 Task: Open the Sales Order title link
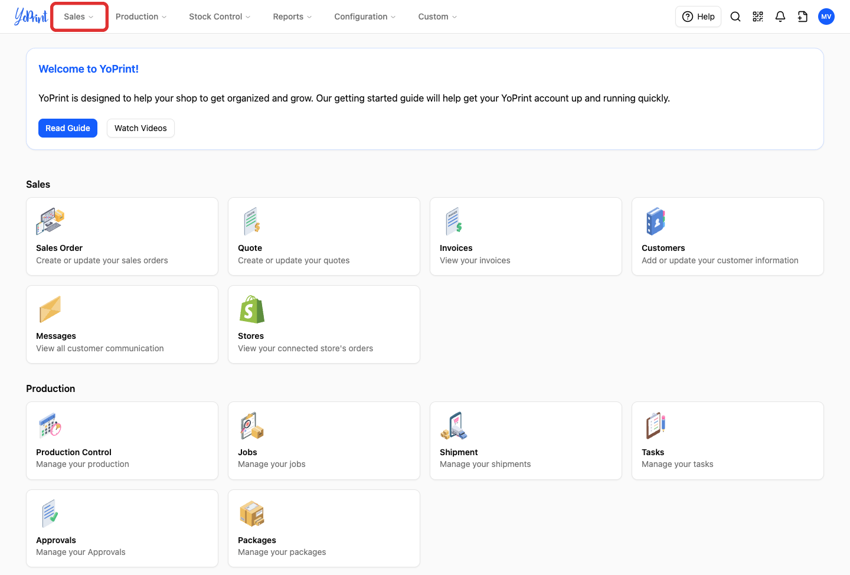(59, 248)
